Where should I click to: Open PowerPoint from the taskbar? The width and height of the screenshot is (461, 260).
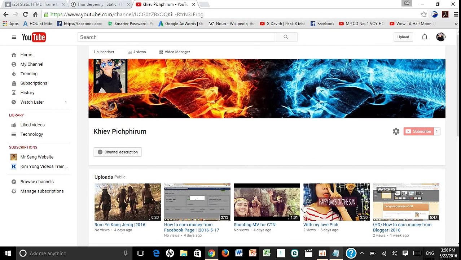tap(253, 253)
